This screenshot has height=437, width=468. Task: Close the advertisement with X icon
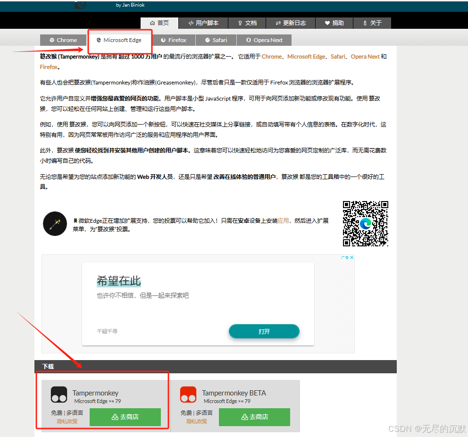click(x=351, y=258)
